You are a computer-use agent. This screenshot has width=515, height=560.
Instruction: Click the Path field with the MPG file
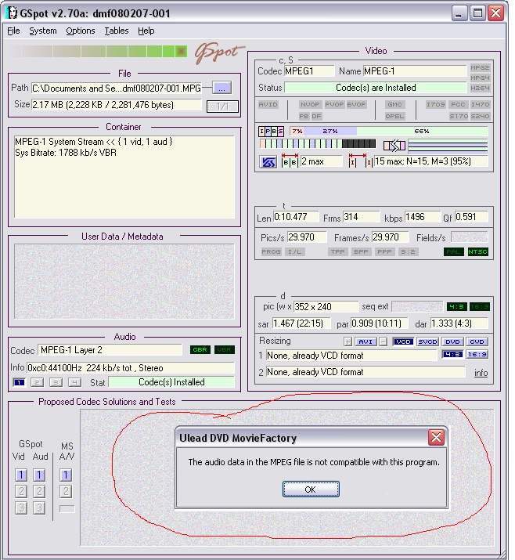pos(117,89)
